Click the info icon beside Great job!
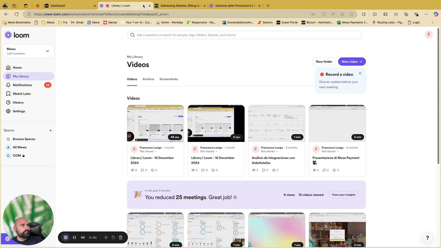Screen dimensions: 441x248 tap(235, 197)
